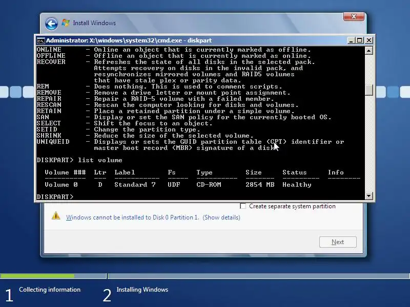Click the console vertical scrollbar thumb
410x307 pixels.
(x=368, y=91)
